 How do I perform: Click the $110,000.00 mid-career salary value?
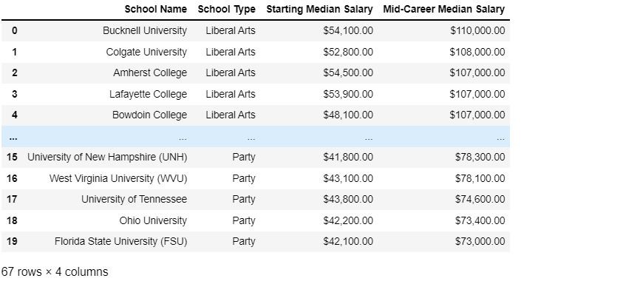click(x=477, y=30)
